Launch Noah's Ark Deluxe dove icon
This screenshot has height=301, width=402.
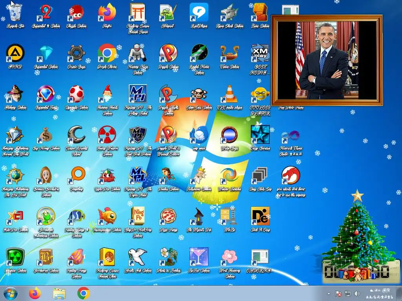(x=138, y=257)
